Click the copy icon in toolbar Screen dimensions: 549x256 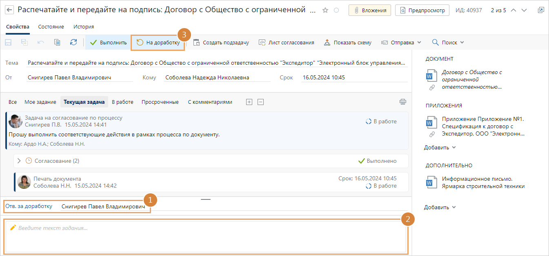(x=57, y=42)
